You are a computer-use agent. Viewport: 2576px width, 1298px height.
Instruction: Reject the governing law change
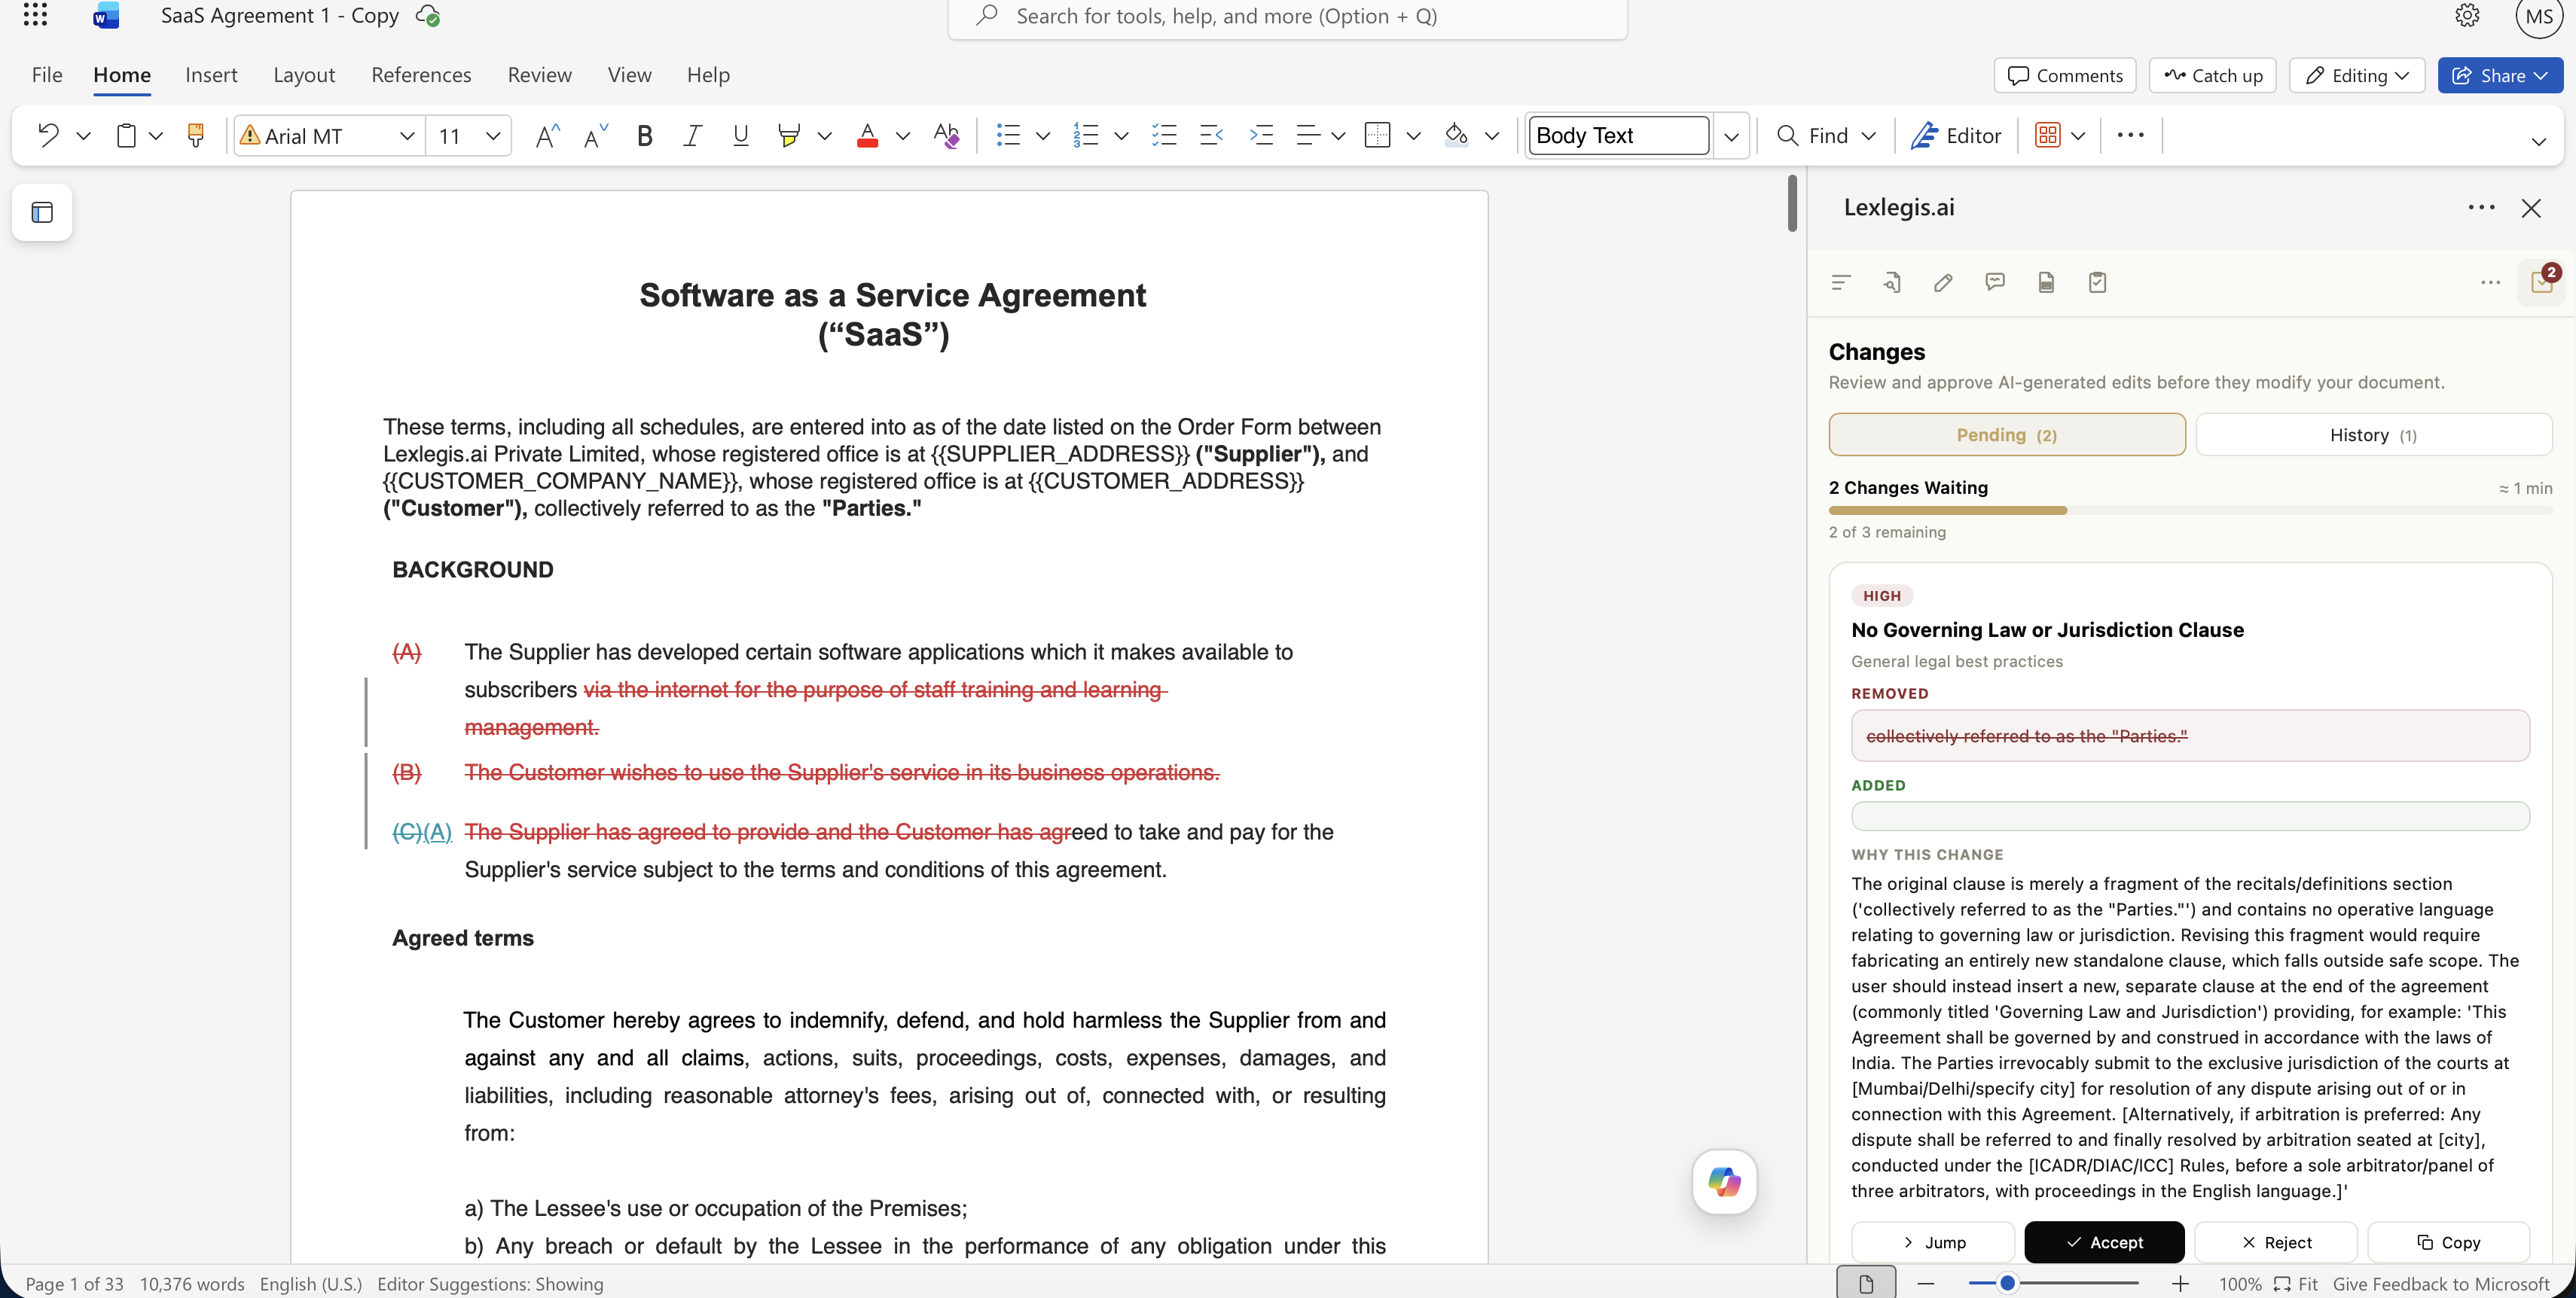(2276, 1242)
